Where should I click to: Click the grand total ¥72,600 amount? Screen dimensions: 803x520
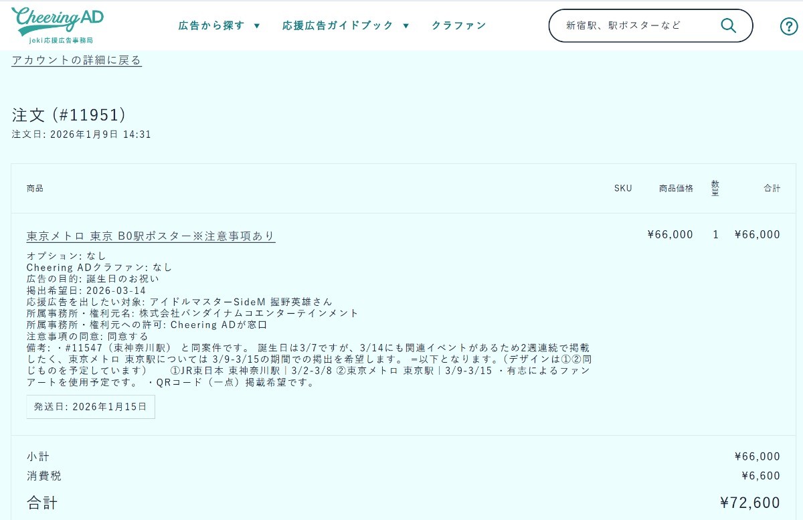749,503
